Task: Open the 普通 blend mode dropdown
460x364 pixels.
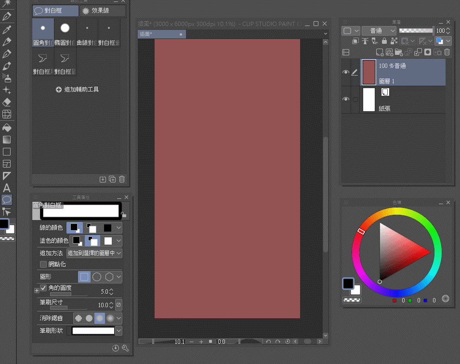Action: click(x=379, y=30)
